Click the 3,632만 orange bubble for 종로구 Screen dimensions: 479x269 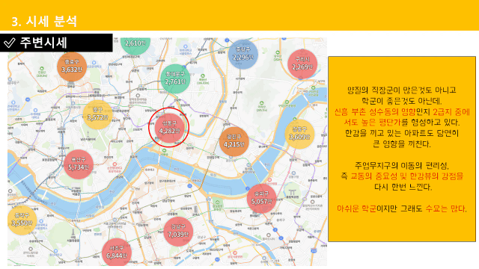(x=72, y=67)
